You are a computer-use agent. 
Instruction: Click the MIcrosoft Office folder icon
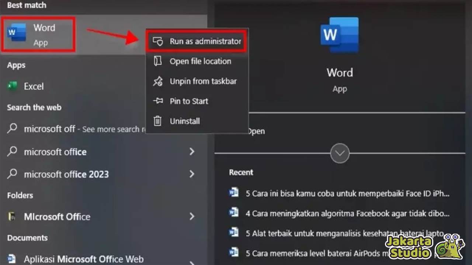(x=12, y=217)
